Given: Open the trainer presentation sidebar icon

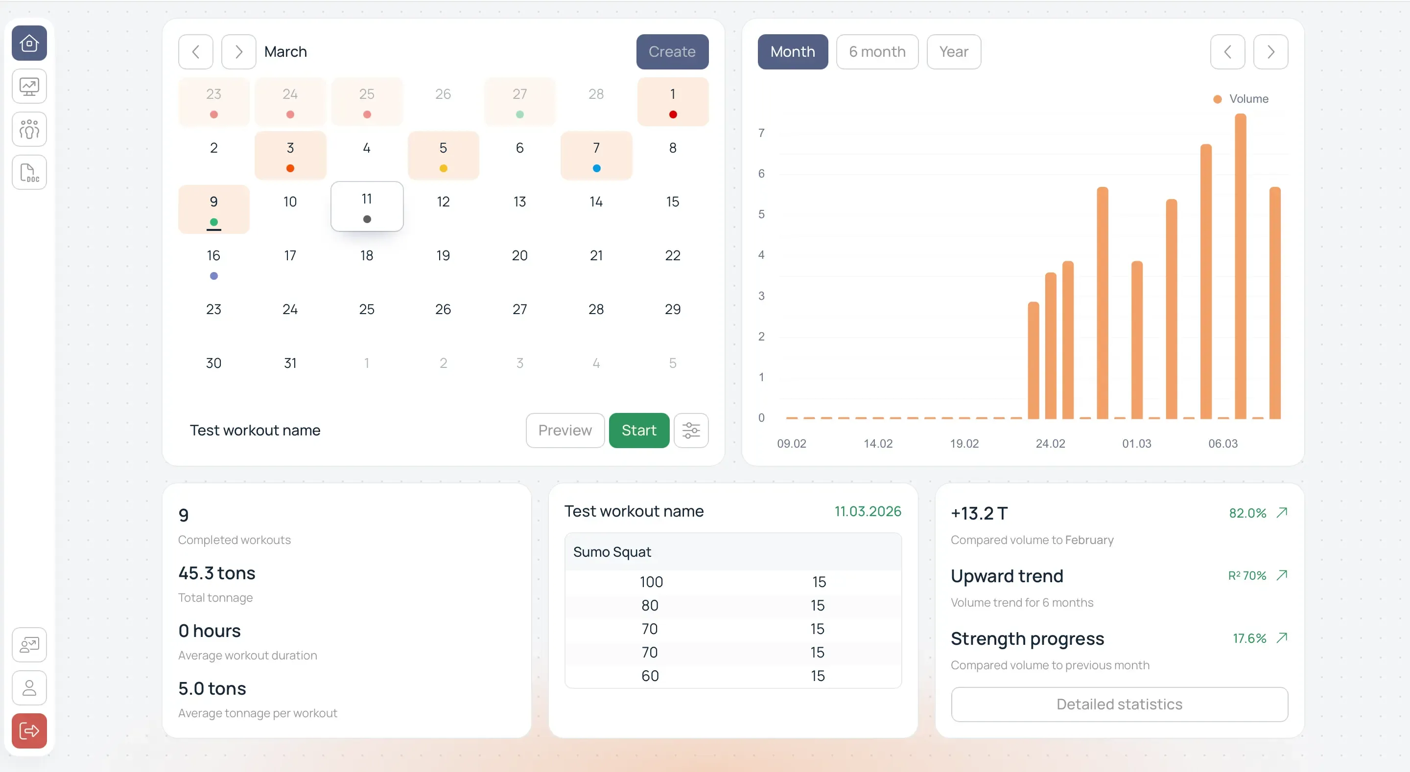Looking at the screenshot, I should tap(29, 644).
